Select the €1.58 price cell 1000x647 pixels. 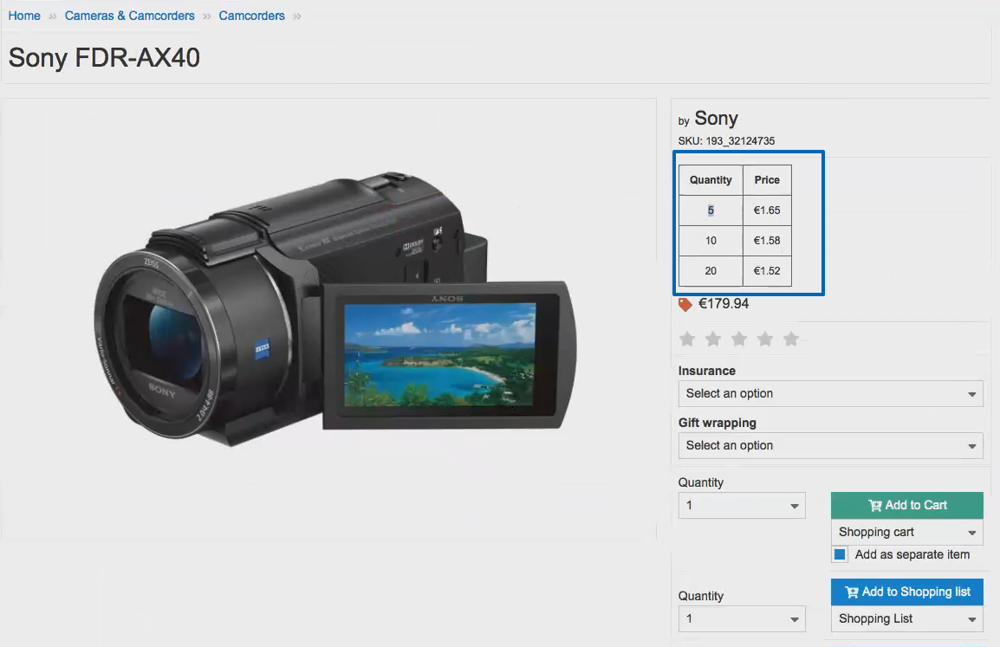click(x=767, y=240)
